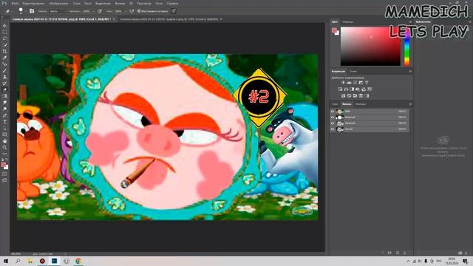Switch to the Слои panel tab

click(x=335, y=104)
